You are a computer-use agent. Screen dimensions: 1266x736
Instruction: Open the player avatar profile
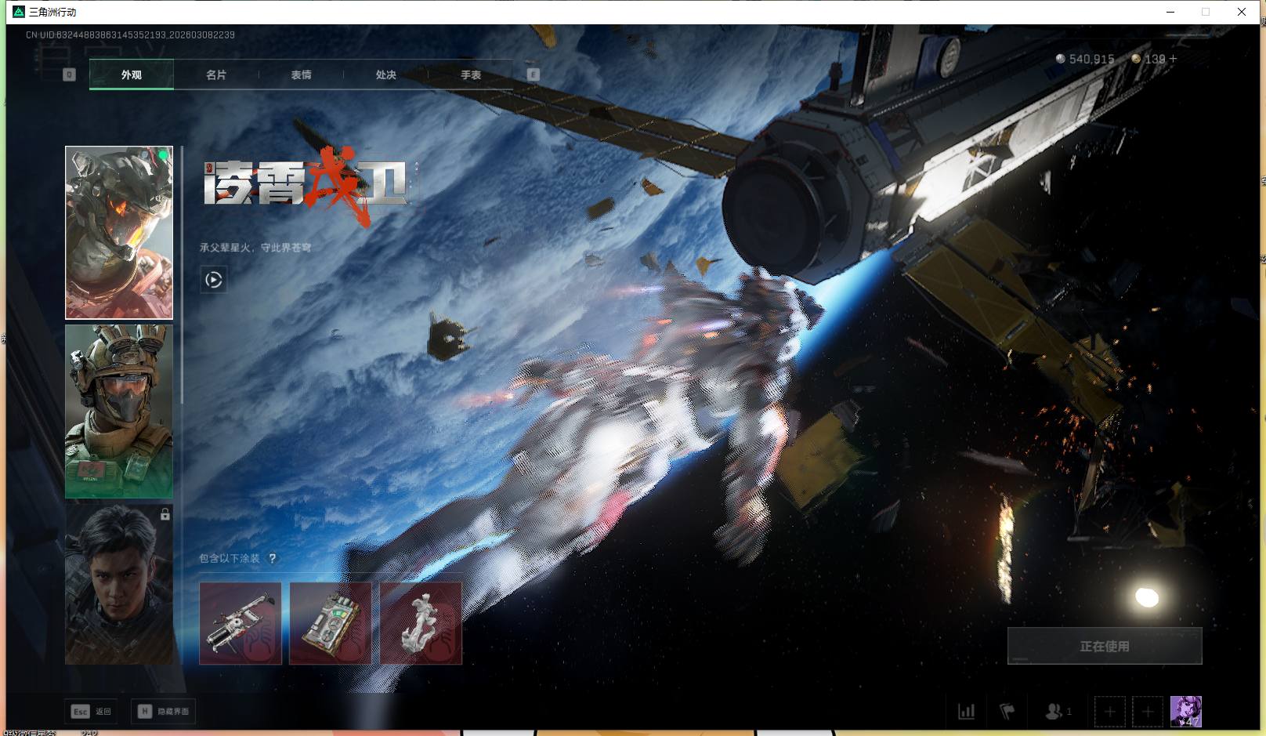tap(1185, 712)
